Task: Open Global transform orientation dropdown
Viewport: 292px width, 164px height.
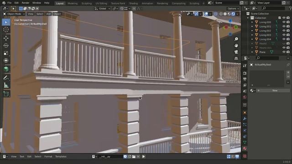Action: click(x=102, y=9)
